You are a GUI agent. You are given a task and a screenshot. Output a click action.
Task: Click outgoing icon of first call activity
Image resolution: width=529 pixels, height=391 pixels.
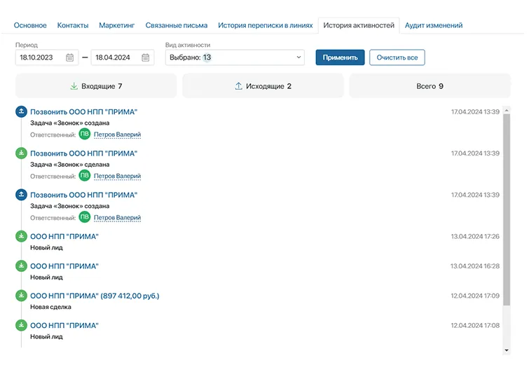pos(21,111)
